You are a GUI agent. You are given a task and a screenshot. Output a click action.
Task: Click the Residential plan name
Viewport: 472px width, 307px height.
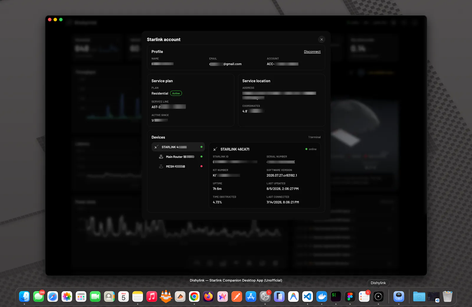(x=160, y=93)
